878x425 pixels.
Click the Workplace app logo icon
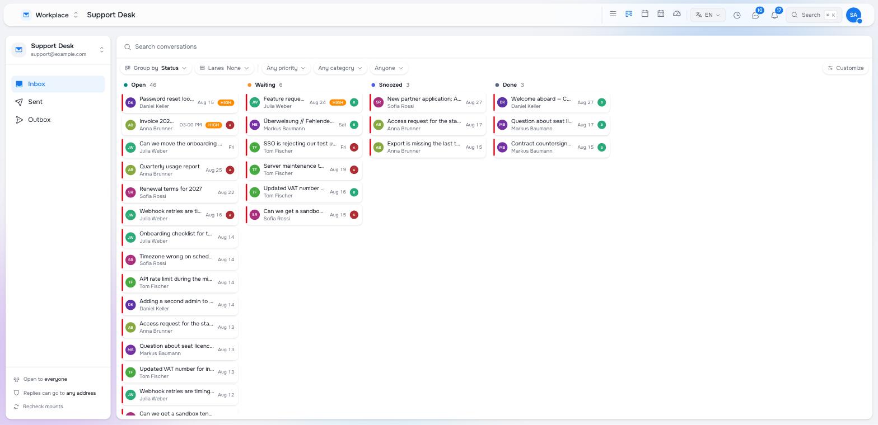pyautogui.click(x=26, y=15)
